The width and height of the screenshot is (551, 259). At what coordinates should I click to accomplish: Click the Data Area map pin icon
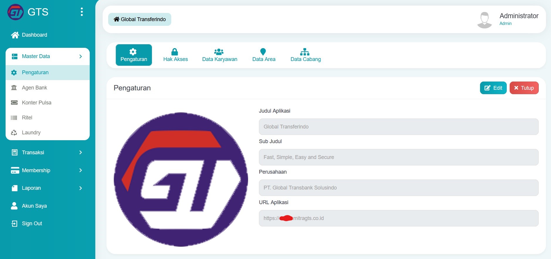(x=263, y=52)
